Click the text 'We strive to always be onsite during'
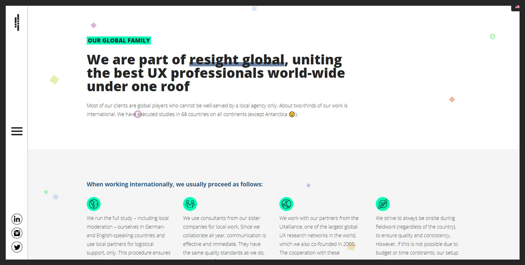This screenshot has width=525, height=265. pos(415,218)
